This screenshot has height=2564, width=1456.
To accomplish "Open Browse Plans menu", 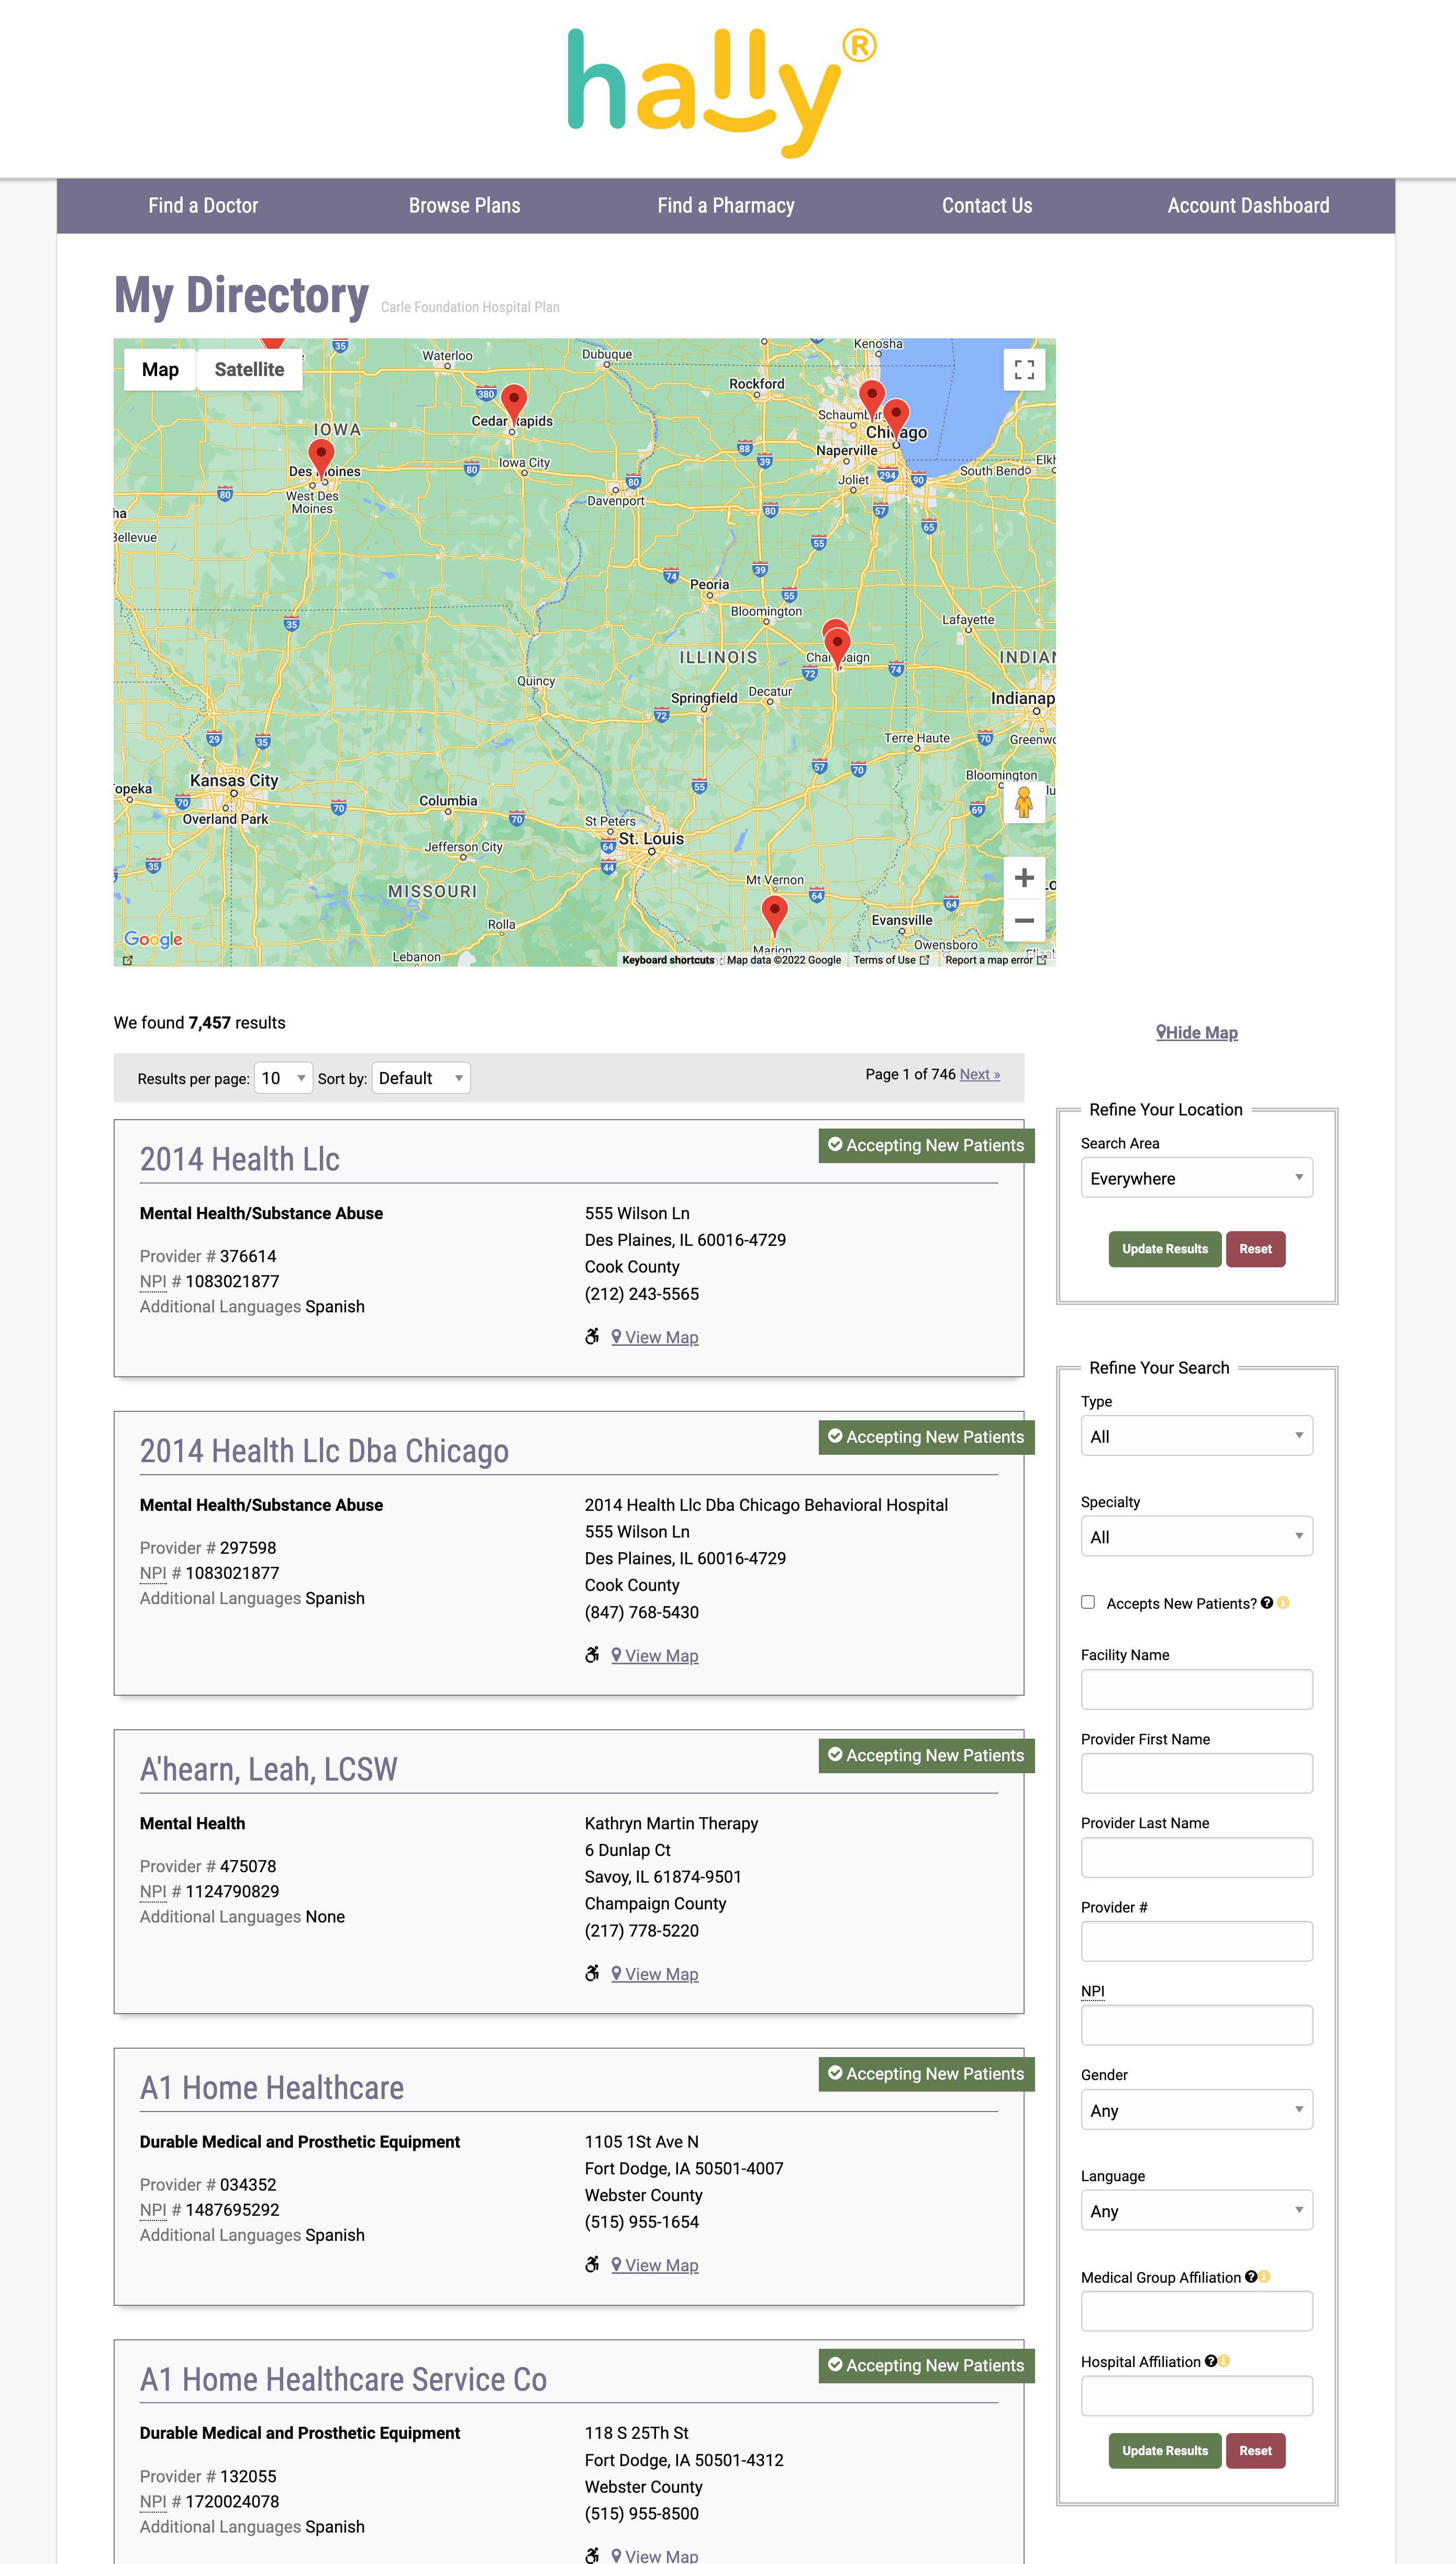I will click(464, 206).
